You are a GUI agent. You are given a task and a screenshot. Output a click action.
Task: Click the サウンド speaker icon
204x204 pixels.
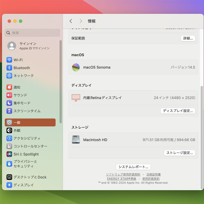9,95
